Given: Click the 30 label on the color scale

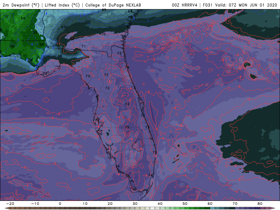Looking at the screenshot, I should point(135,204).
